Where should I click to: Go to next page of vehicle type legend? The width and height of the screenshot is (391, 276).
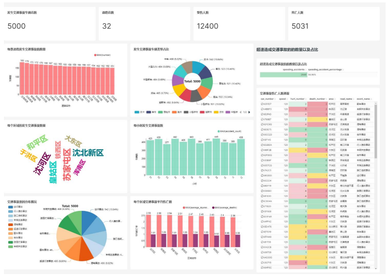click(x=249, y=111)
